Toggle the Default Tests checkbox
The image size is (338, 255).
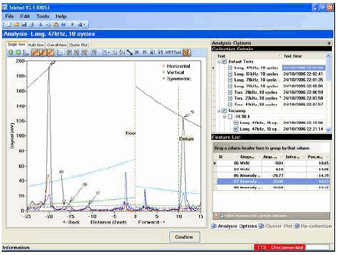point(224,61)
